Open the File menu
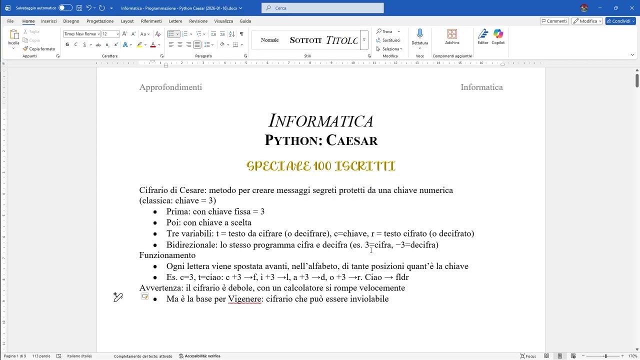 (x=10, y=21)
